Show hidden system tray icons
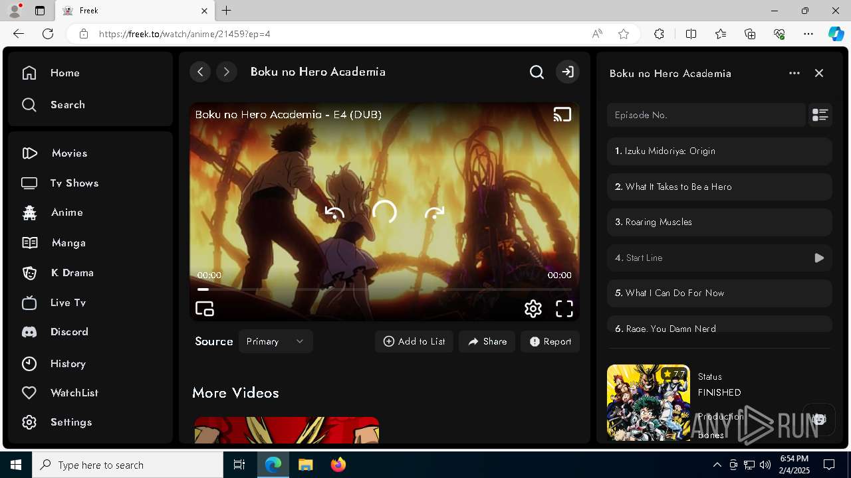The height and width of the screenshot is (478, 851). point(717,465)
